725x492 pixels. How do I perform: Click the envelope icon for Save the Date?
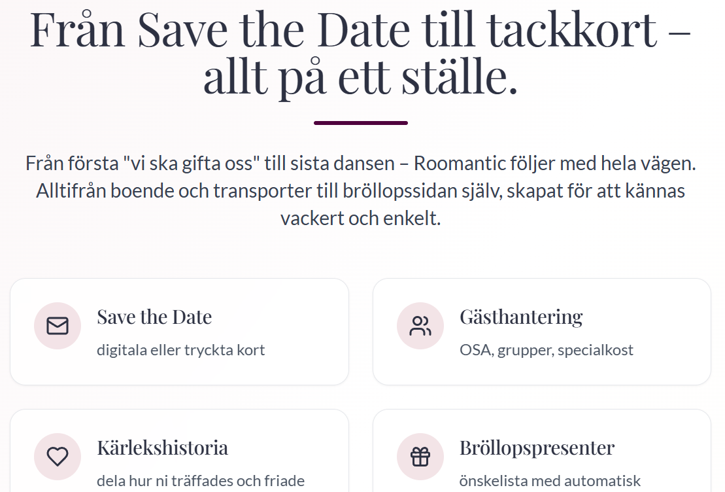pos(58,326)
